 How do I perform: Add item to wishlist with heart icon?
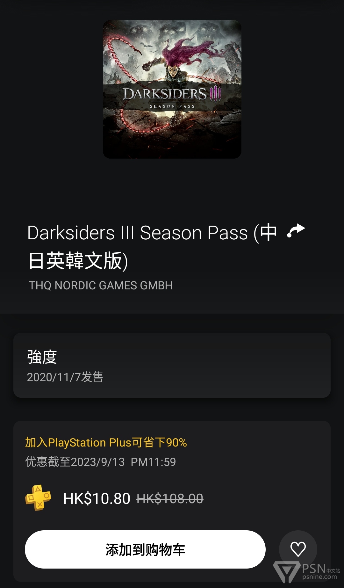(x=298, y=549)
